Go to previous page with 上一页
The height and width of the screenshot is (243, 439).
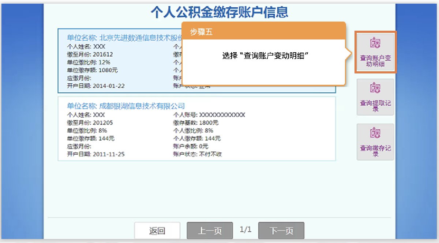click(210, 231)
